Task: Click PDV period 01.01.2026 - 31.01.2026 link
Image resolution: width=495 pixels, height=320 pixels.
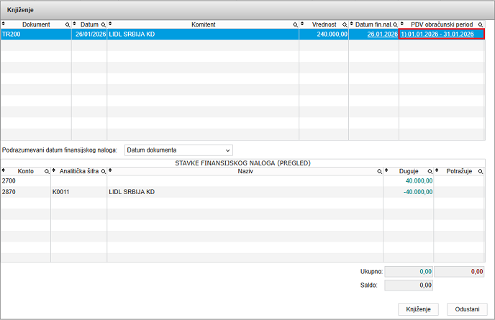Action: point(441,34)
